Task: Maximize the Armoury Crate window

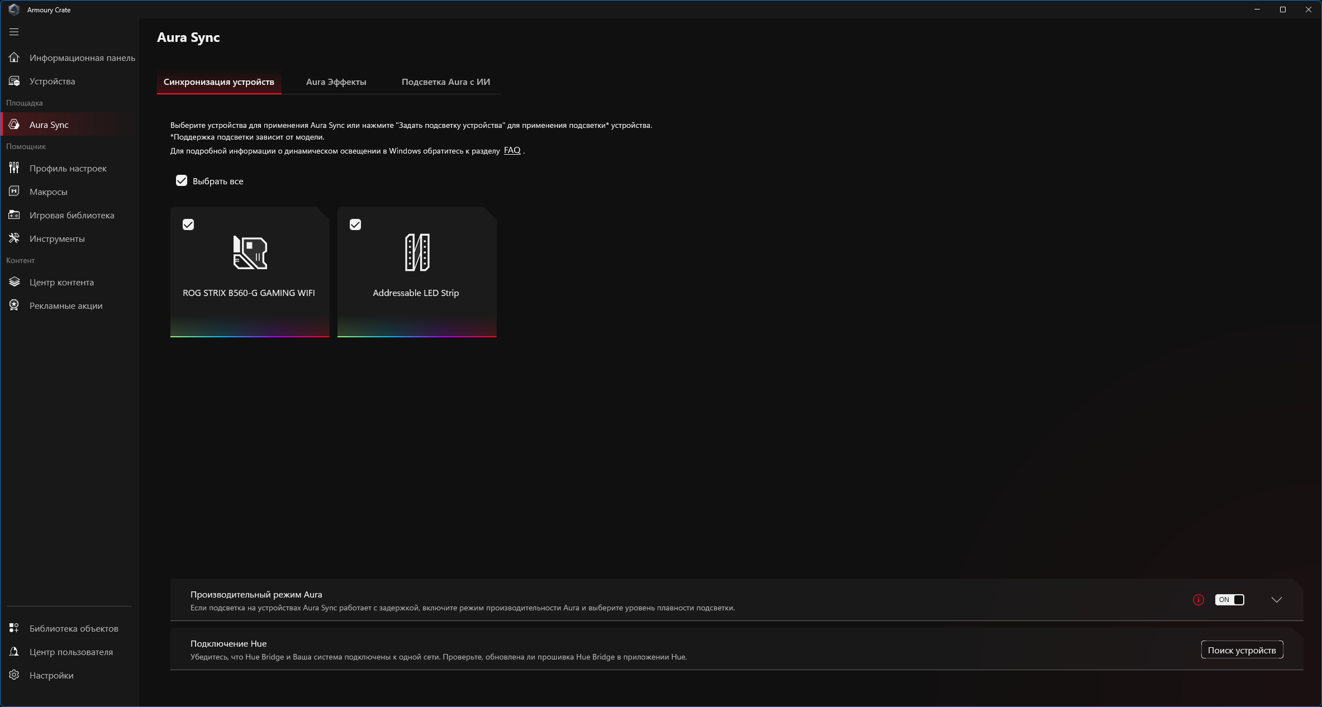Action: [x=1283, y=9]
